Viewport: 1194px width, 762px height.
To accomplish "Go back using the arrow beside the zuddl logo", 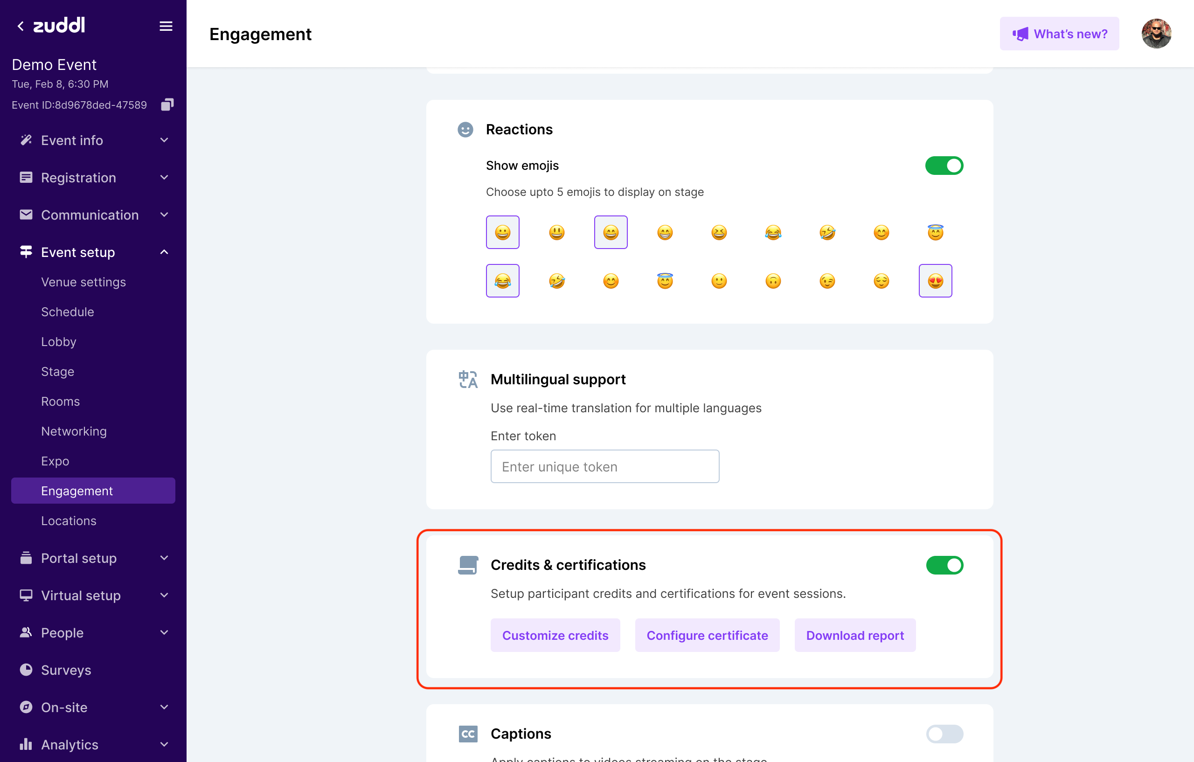I will 21,26.
